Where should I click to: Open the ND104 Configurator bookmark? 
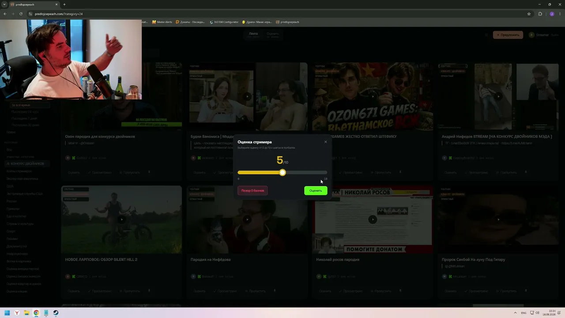[224, 22]
